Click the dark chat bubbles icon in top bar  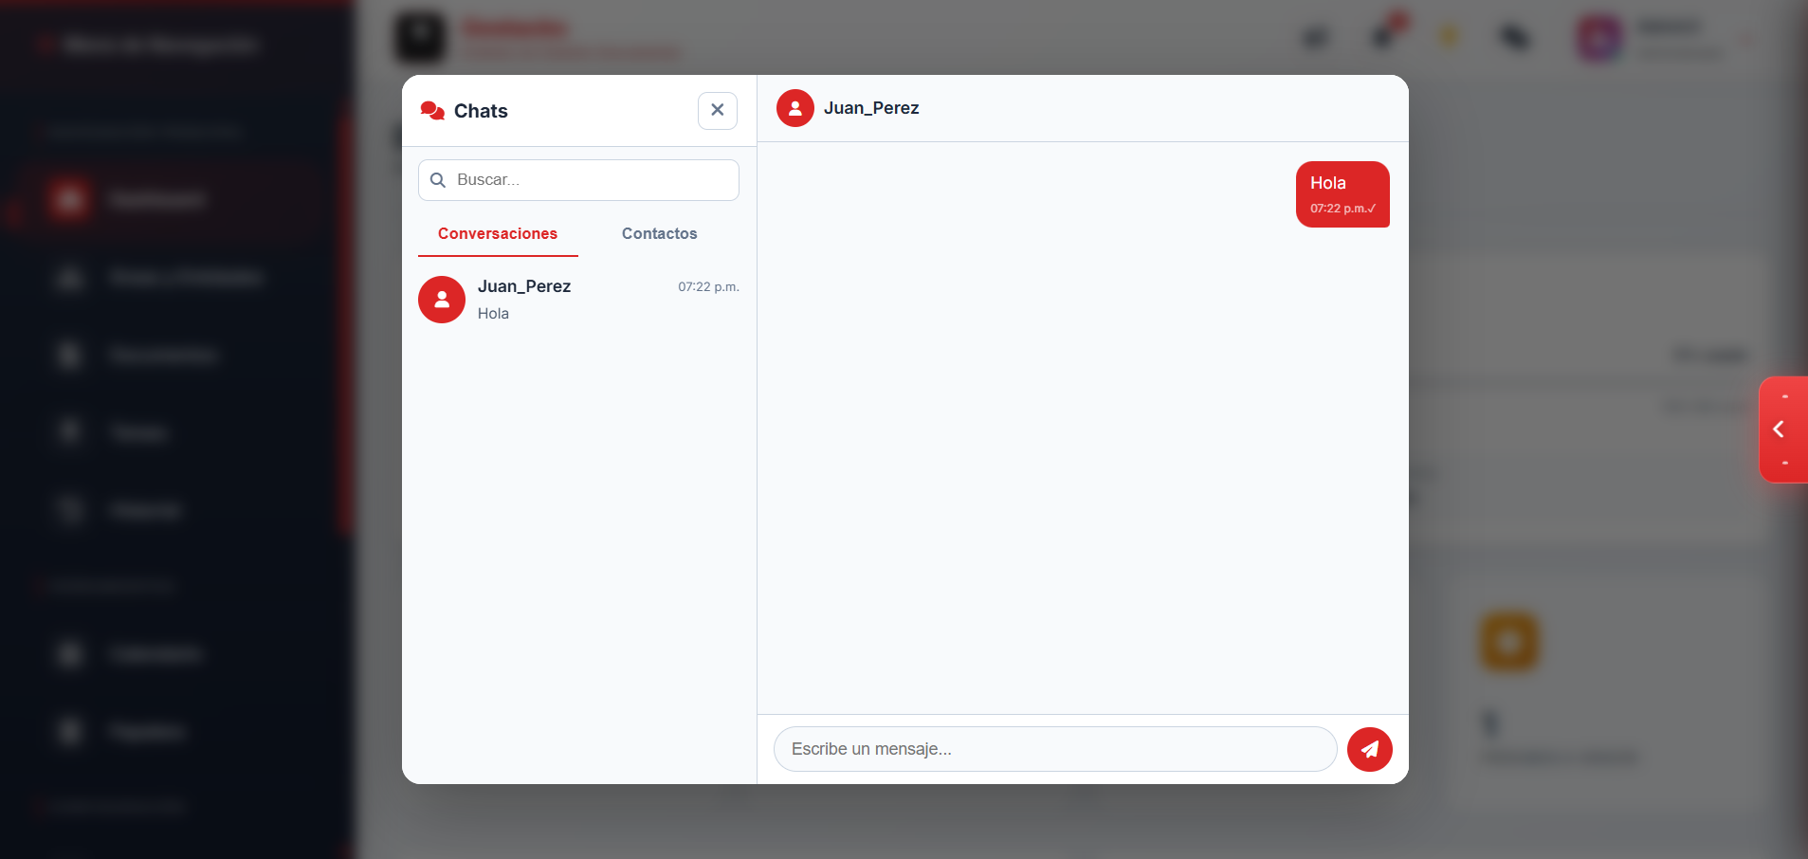[x=1515, y=38]
